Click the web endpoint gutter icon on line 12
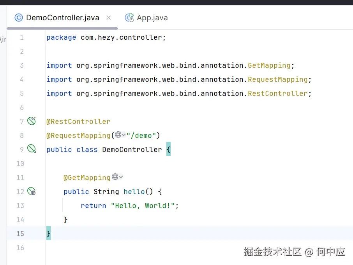The image size is (353, 265). 32,191
